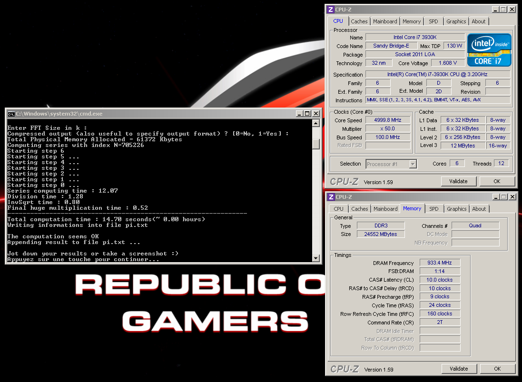Click the multiplier value 'x 50.0'

pyautogui.click(x=387, y=128)
